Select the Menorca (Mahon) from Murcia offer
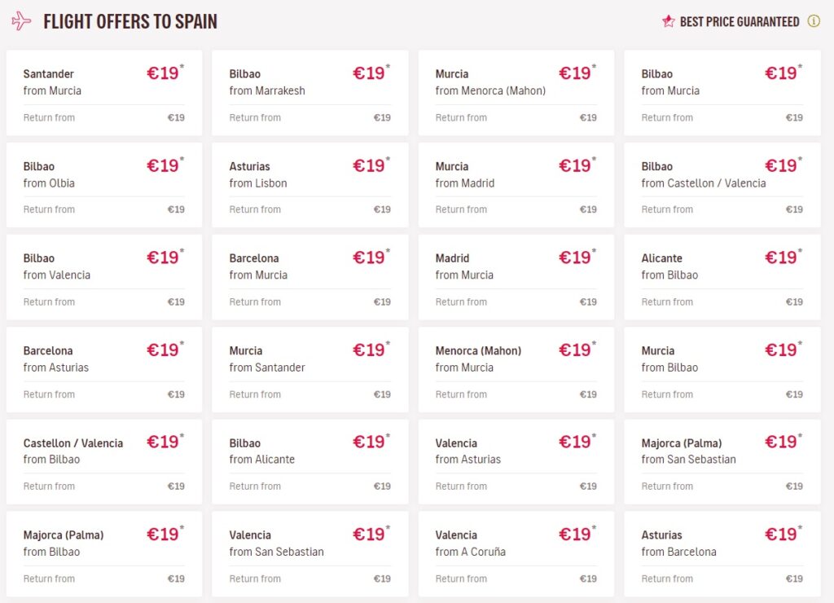This screenshot has height=603, width=834. [516, 368]
